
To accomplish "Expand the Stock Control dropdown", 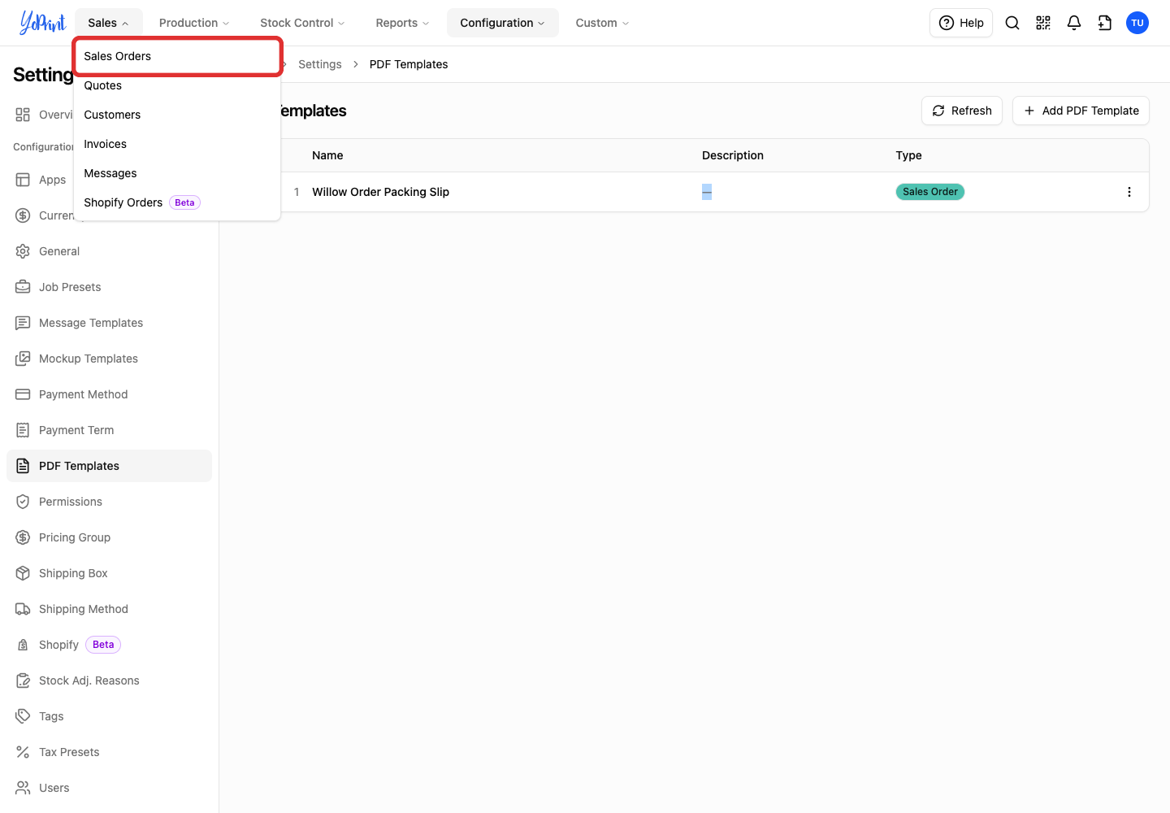I will point(302,23).
